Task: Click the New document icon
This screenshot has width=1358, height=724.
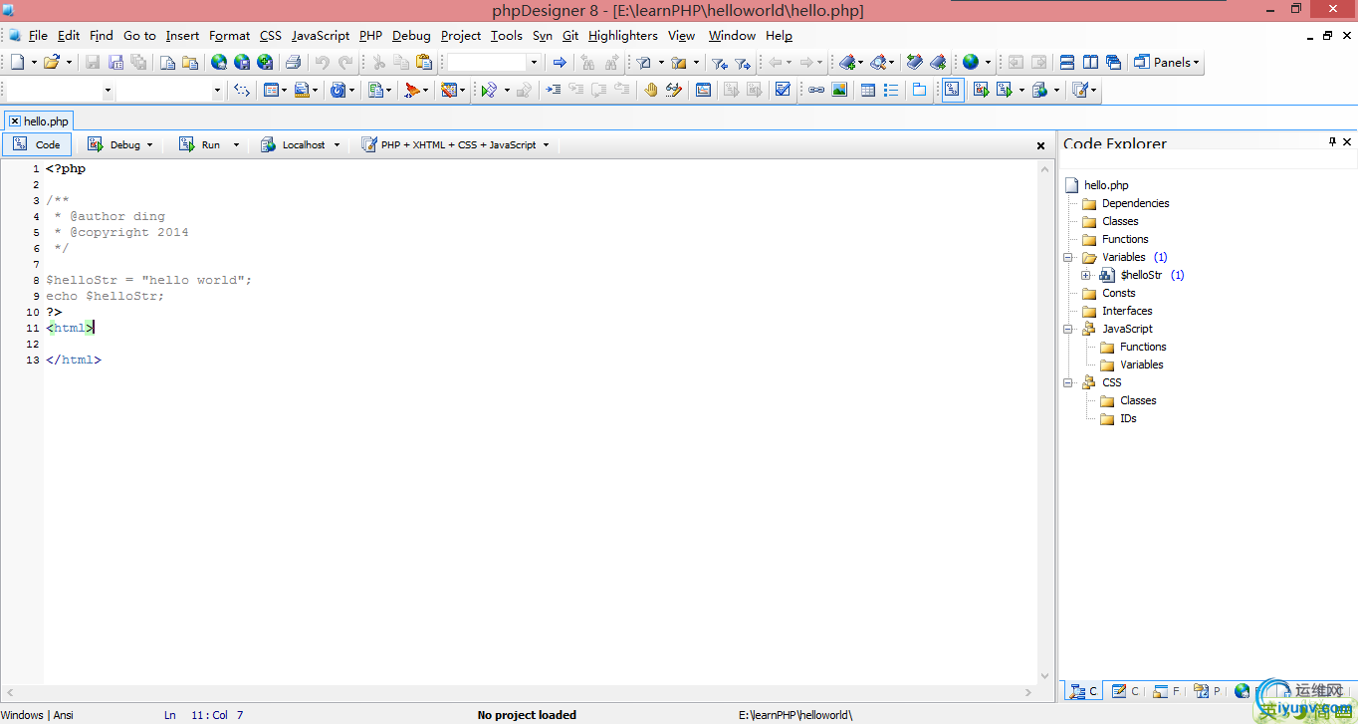Action: (x=17, y=62)
